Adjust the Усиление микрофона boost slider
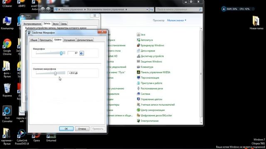266x149 pixels. (x=55, y=73)
